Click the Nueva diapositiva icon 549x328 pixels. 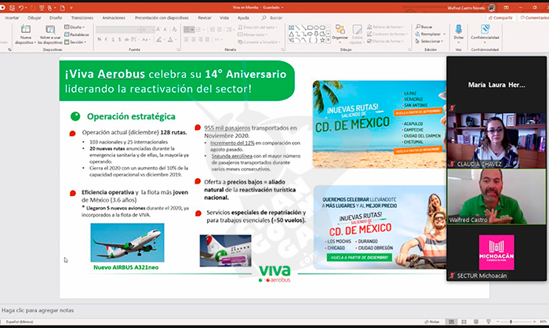point(26,34)
